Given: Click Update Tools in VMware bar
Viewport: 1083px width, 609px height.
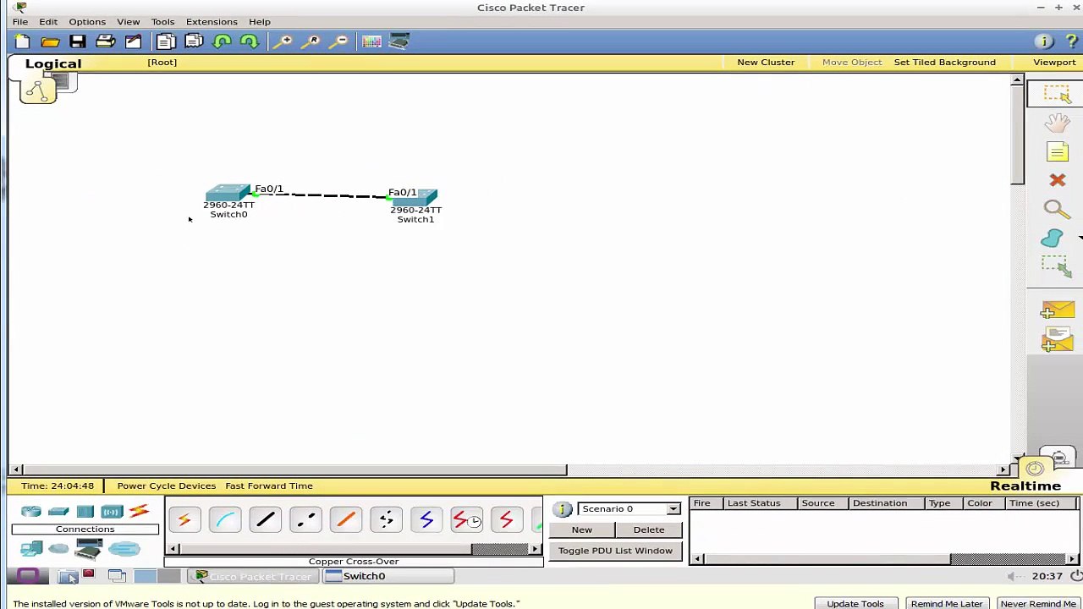Looking at the screenshot, I should click(x=855, y=604).
